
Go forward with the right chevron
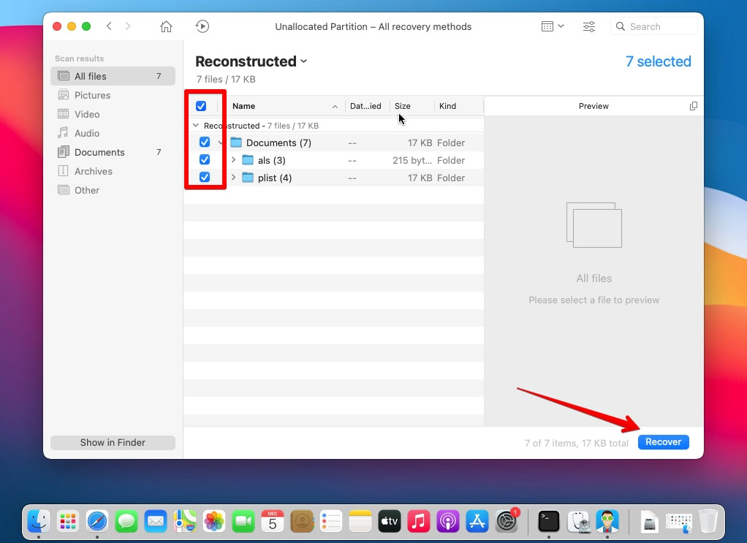(128, 26)
